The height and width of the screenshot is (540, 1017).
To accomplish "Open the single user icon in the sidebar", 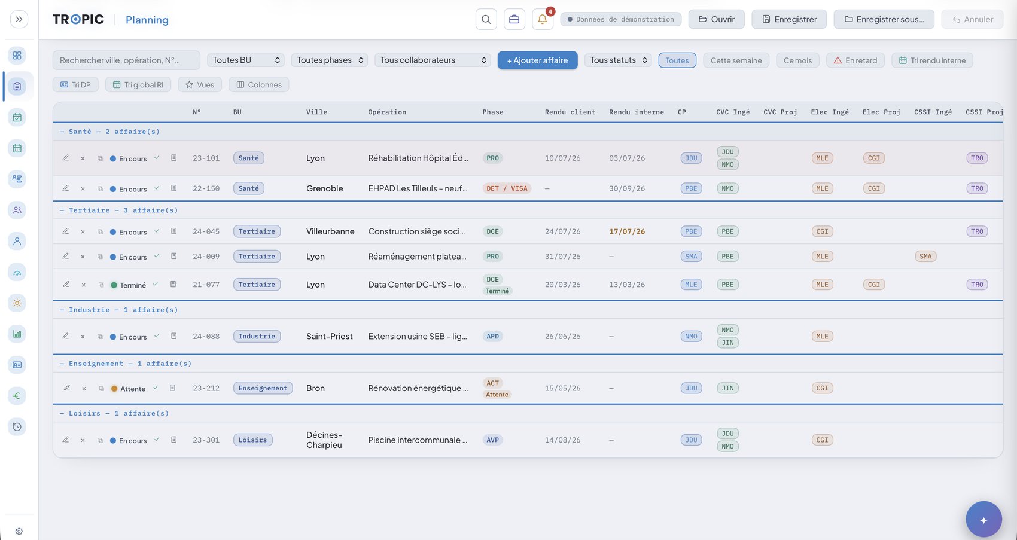I will click(x=17, y=241).
